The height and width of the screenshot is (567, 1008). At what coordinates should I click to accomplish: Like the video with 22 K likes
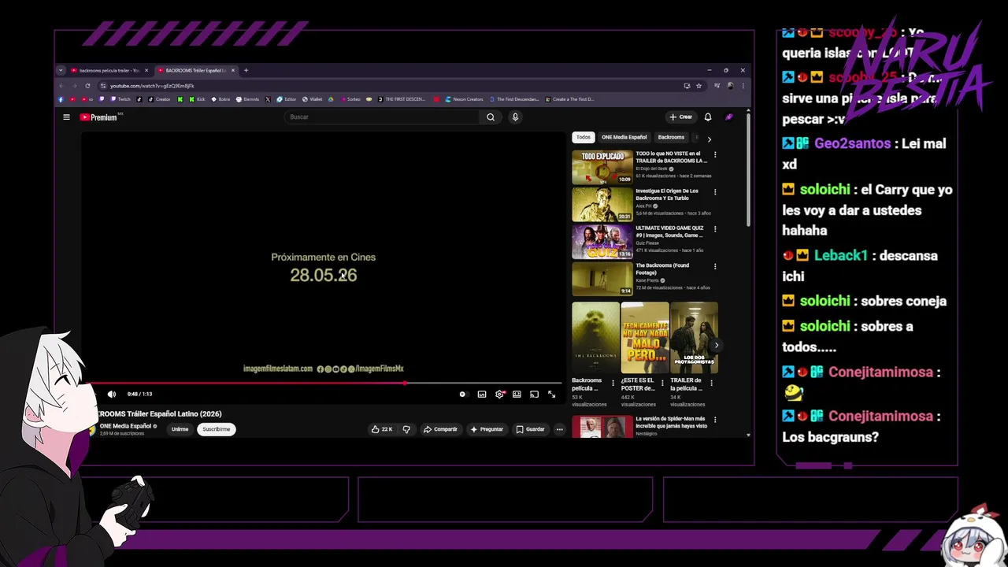382,429
